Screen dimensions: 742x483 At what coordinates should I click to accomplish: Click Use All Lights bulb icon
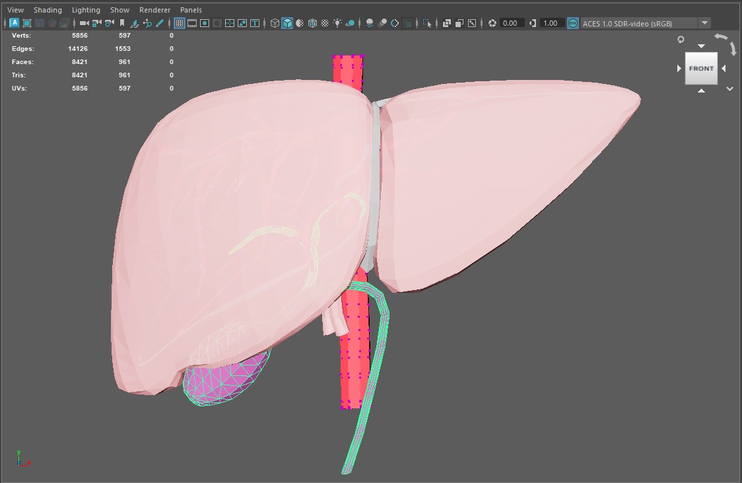337,23
